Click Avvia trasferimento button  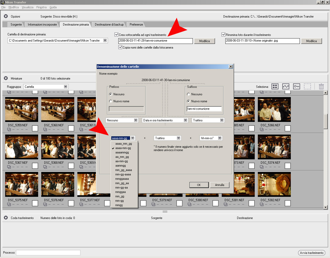pyautogui.click(x=311, y=253)
